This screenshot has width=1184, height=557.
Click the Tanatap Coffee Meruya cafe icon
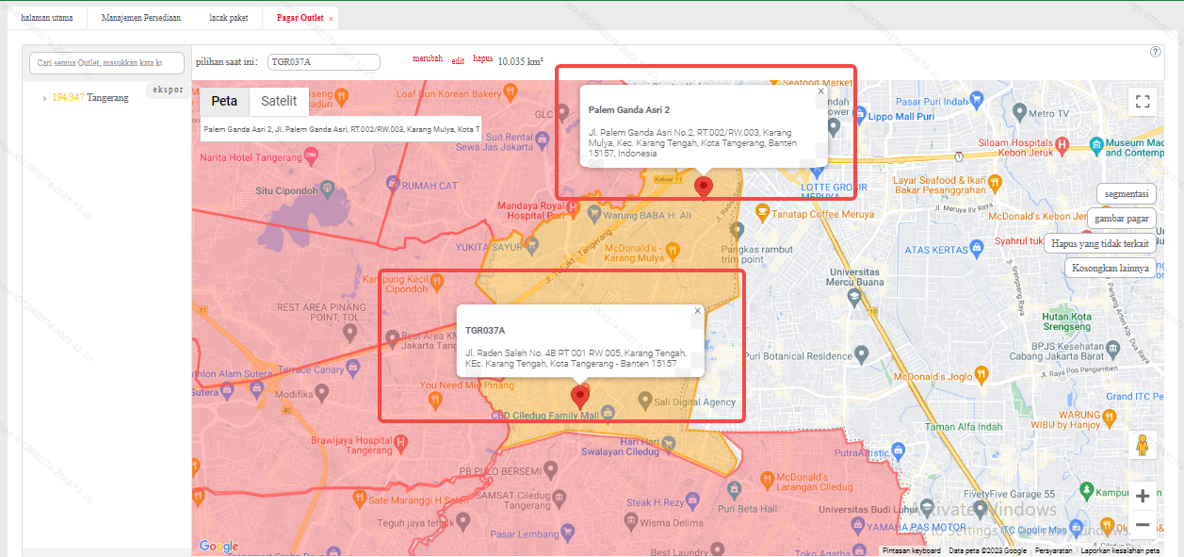point(761,213)
